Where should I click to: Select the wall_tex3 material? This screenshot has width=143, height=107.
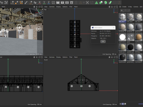tap(122, 18)
